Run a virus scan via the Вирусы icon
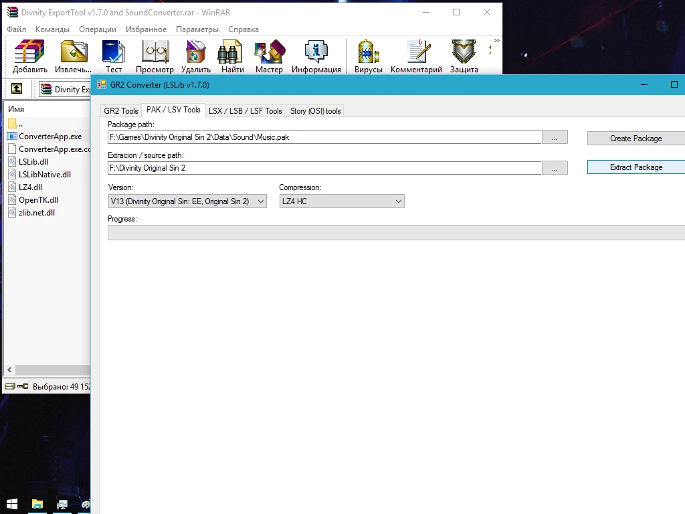This screenshot has height=514, width=685. (x=368, y=55)
